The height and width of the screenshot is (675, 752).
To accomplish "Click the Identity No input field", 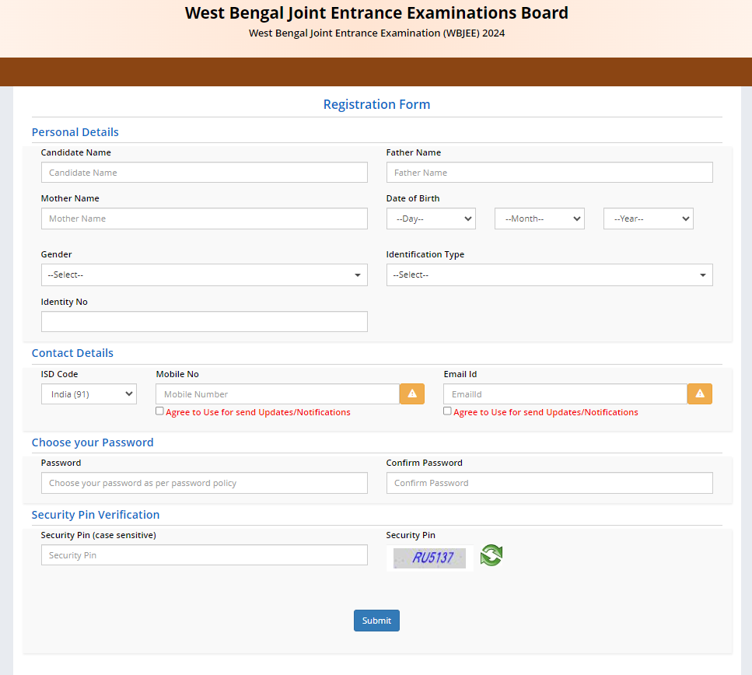I will pyautogui.click(x=204, y=322).
